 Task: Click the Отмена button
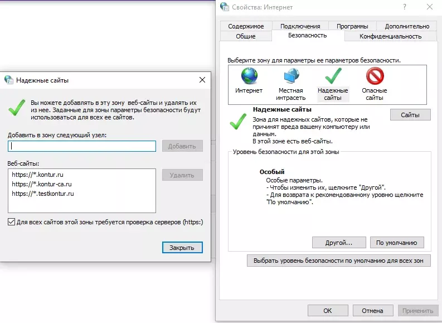click(x=373, y=311)
